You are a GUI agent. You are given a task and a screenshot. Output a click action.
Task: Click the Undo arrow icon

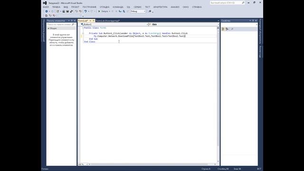click(85, 11)
